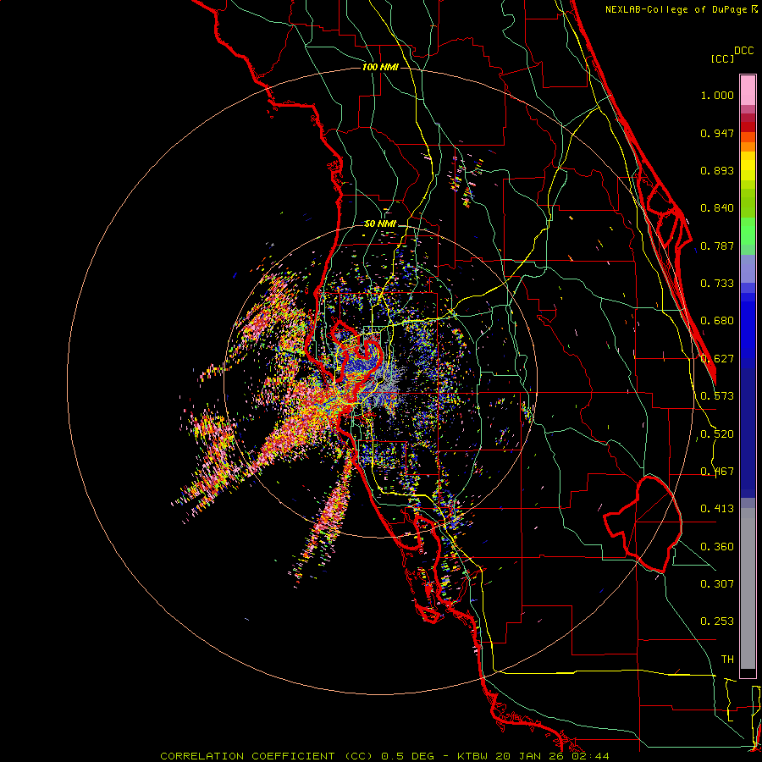Click the 1.000 legend value
This screenshot has height=762, width=762.
pyautogui.click(x=717, y=95)
